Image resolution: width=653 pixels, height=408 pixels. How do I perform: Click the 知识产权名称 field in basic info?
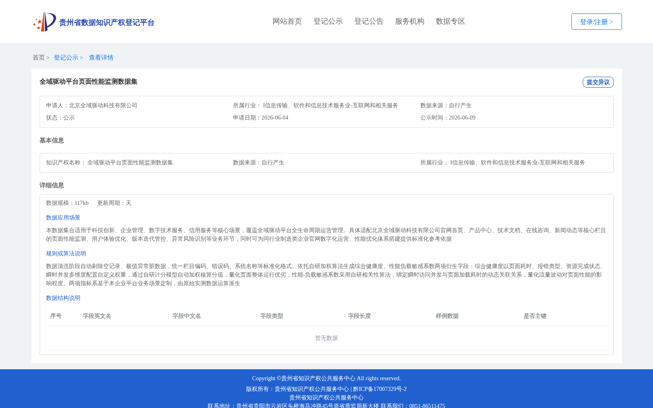tap(109, 162)
